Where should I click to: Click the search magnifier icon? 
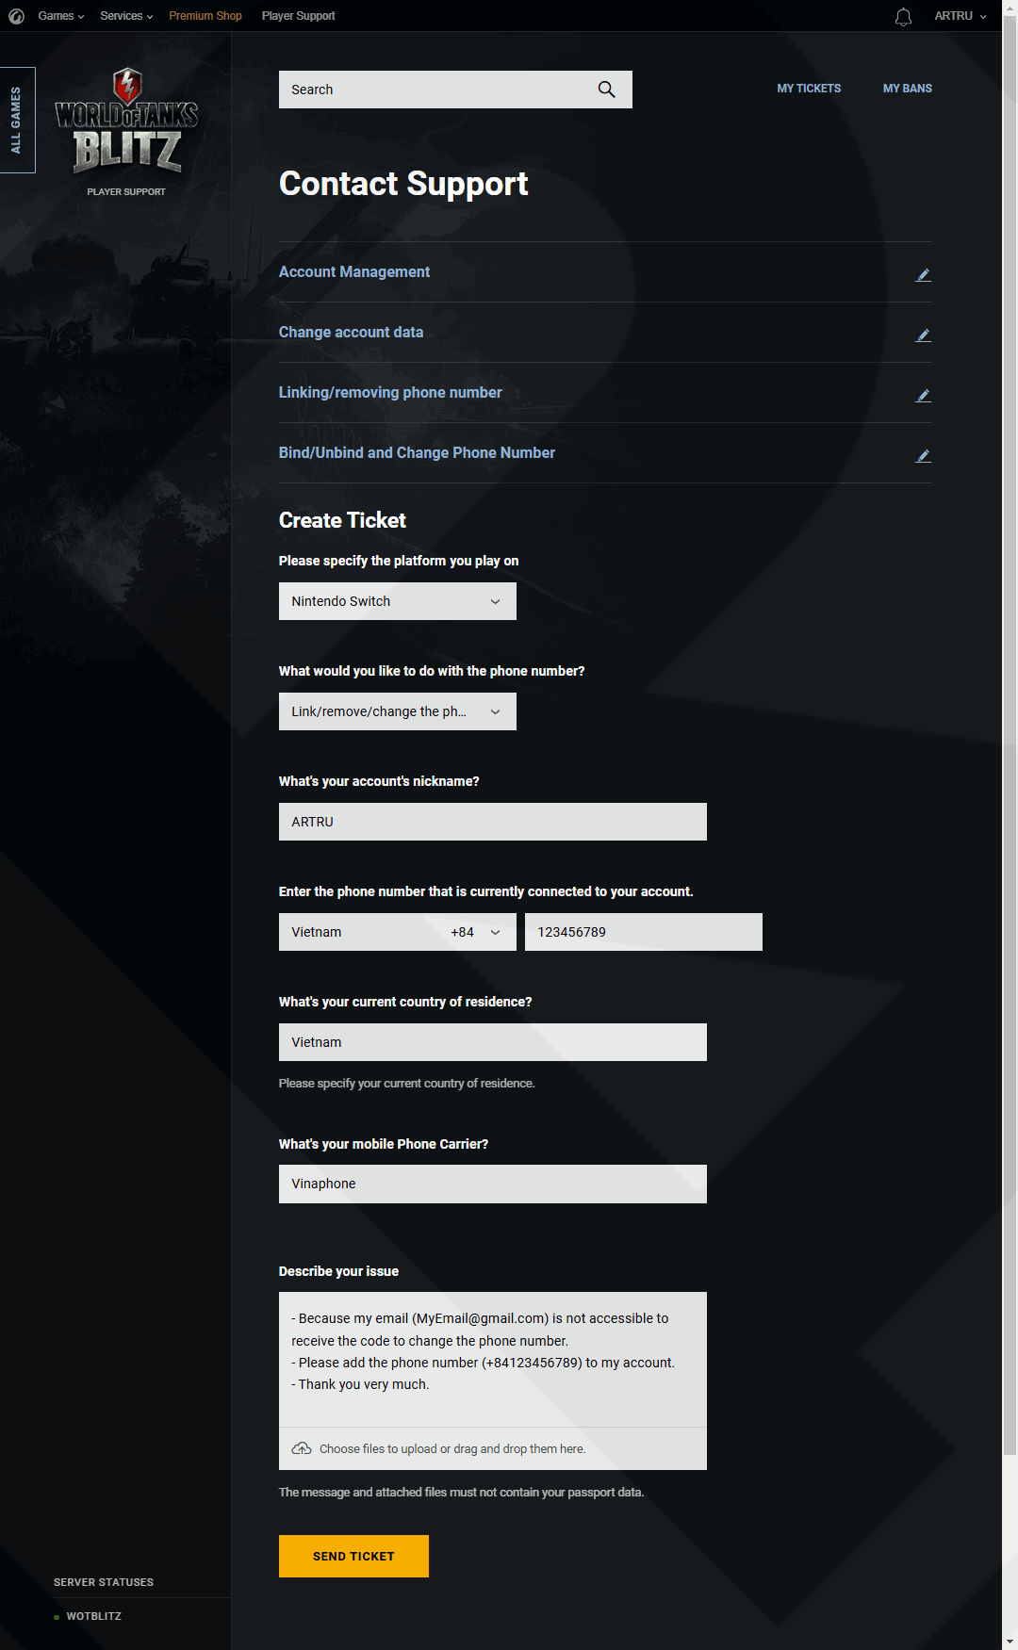tap(607, 90)
